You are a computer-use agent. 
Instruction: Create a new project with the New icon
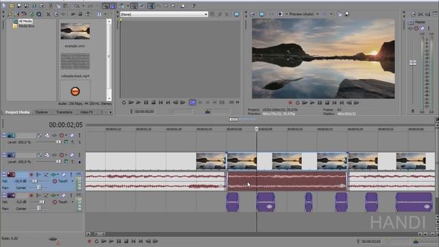tap(4, 5)
